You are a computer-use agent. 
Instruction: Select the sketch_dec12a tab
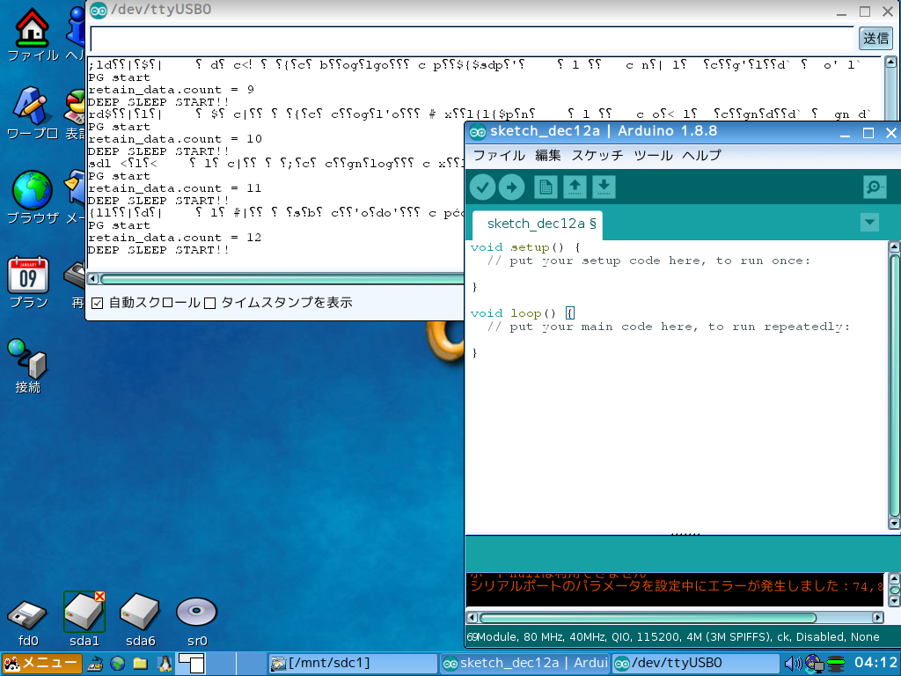coord(537,224)
